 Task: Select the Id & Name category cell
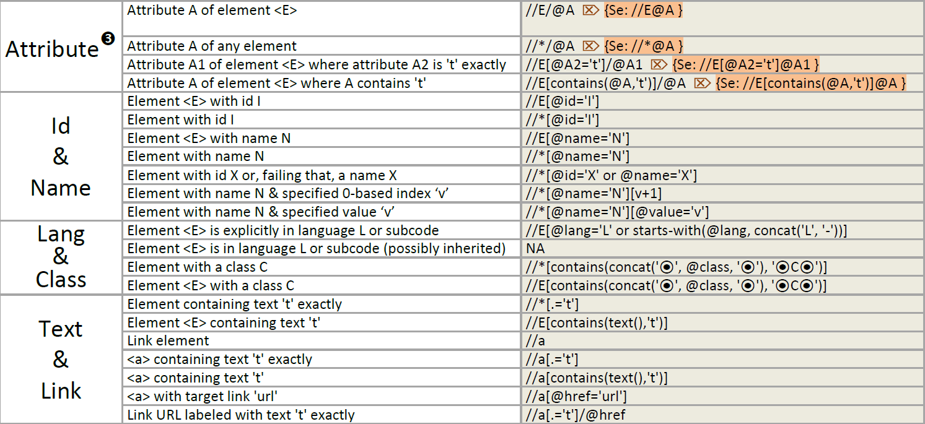coord(61,157)
